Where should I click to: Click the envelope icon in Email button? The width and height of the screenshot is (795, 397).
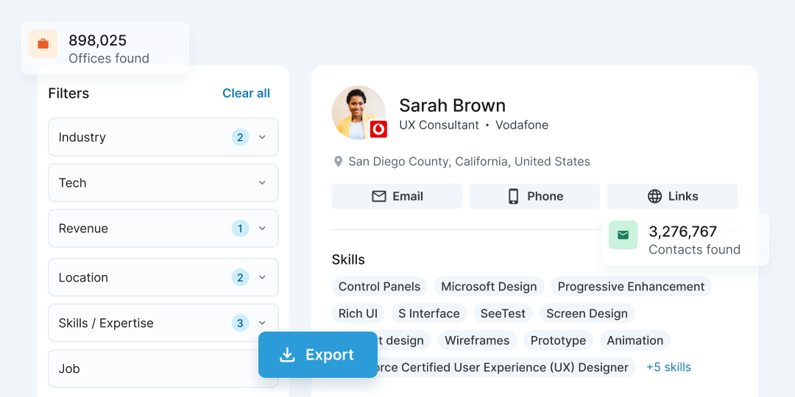379,196
